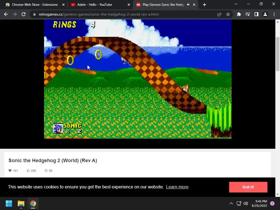Open the volume tray icon
This screenshot has width=280, height=210.
[246, 203]
